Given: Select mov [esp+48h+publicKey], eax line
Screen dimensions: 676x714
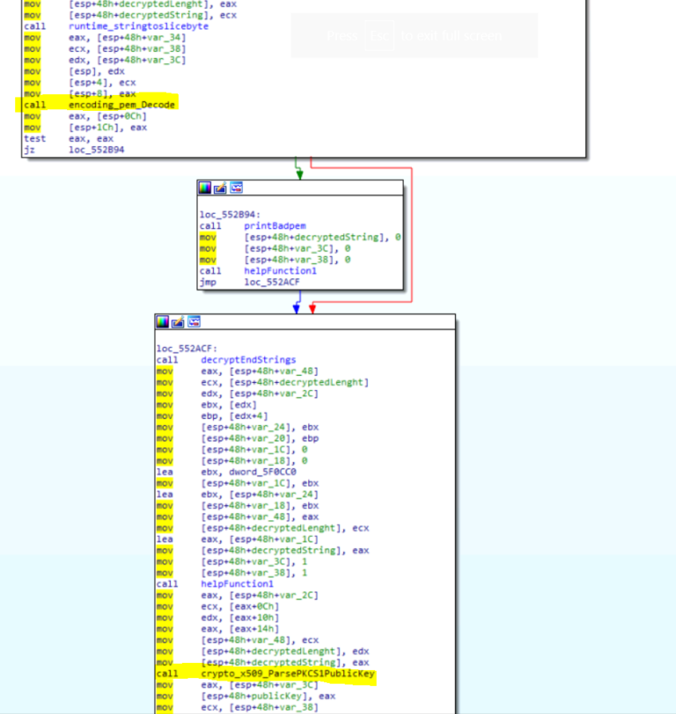Looking at the screenshot, I should 246,696.
